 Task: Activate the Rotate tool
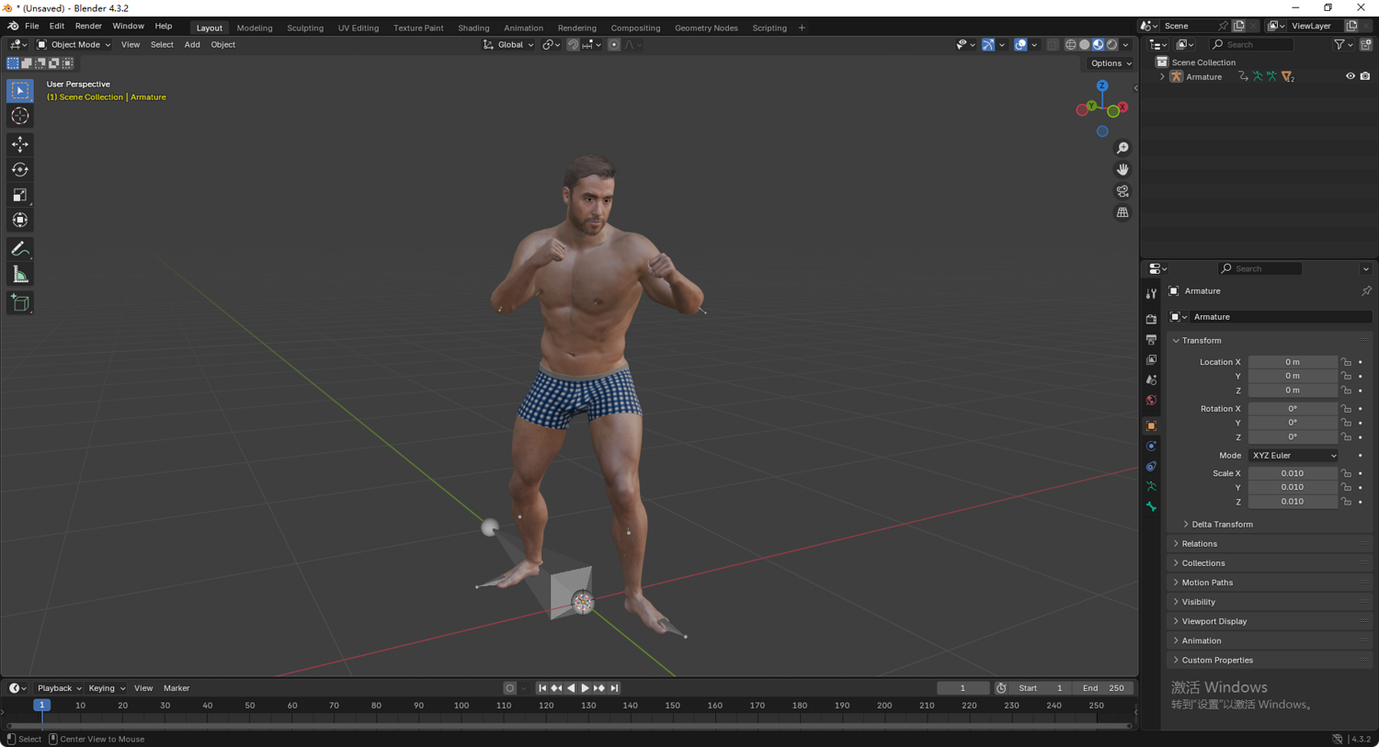click(x=20, y=169)
